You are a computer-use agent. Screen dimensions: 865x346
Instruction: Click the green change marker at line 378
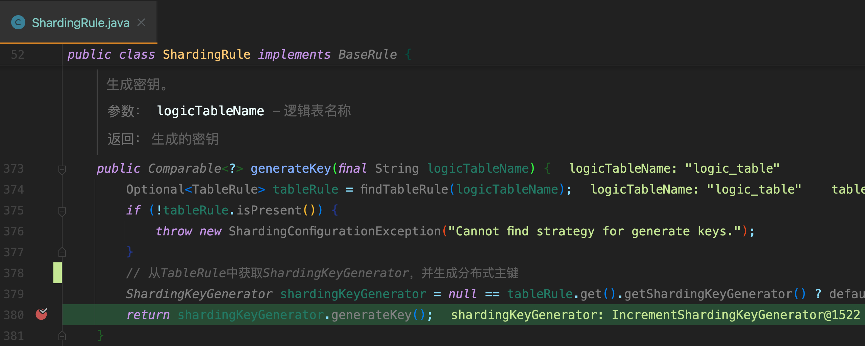pyautogui.click(x=57, y=273)
